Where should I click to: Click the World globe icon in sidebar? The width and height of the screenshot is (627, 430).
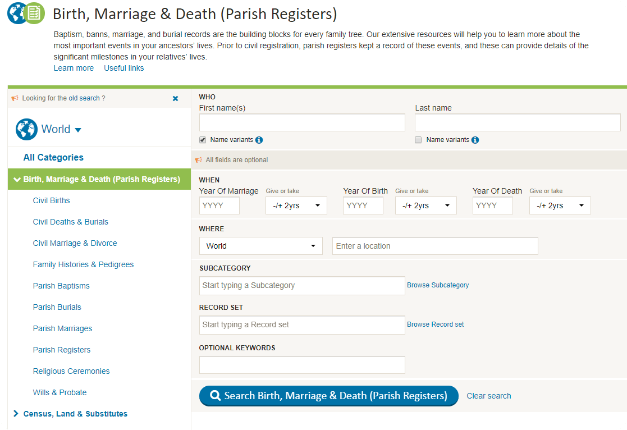tap(26, 129)
